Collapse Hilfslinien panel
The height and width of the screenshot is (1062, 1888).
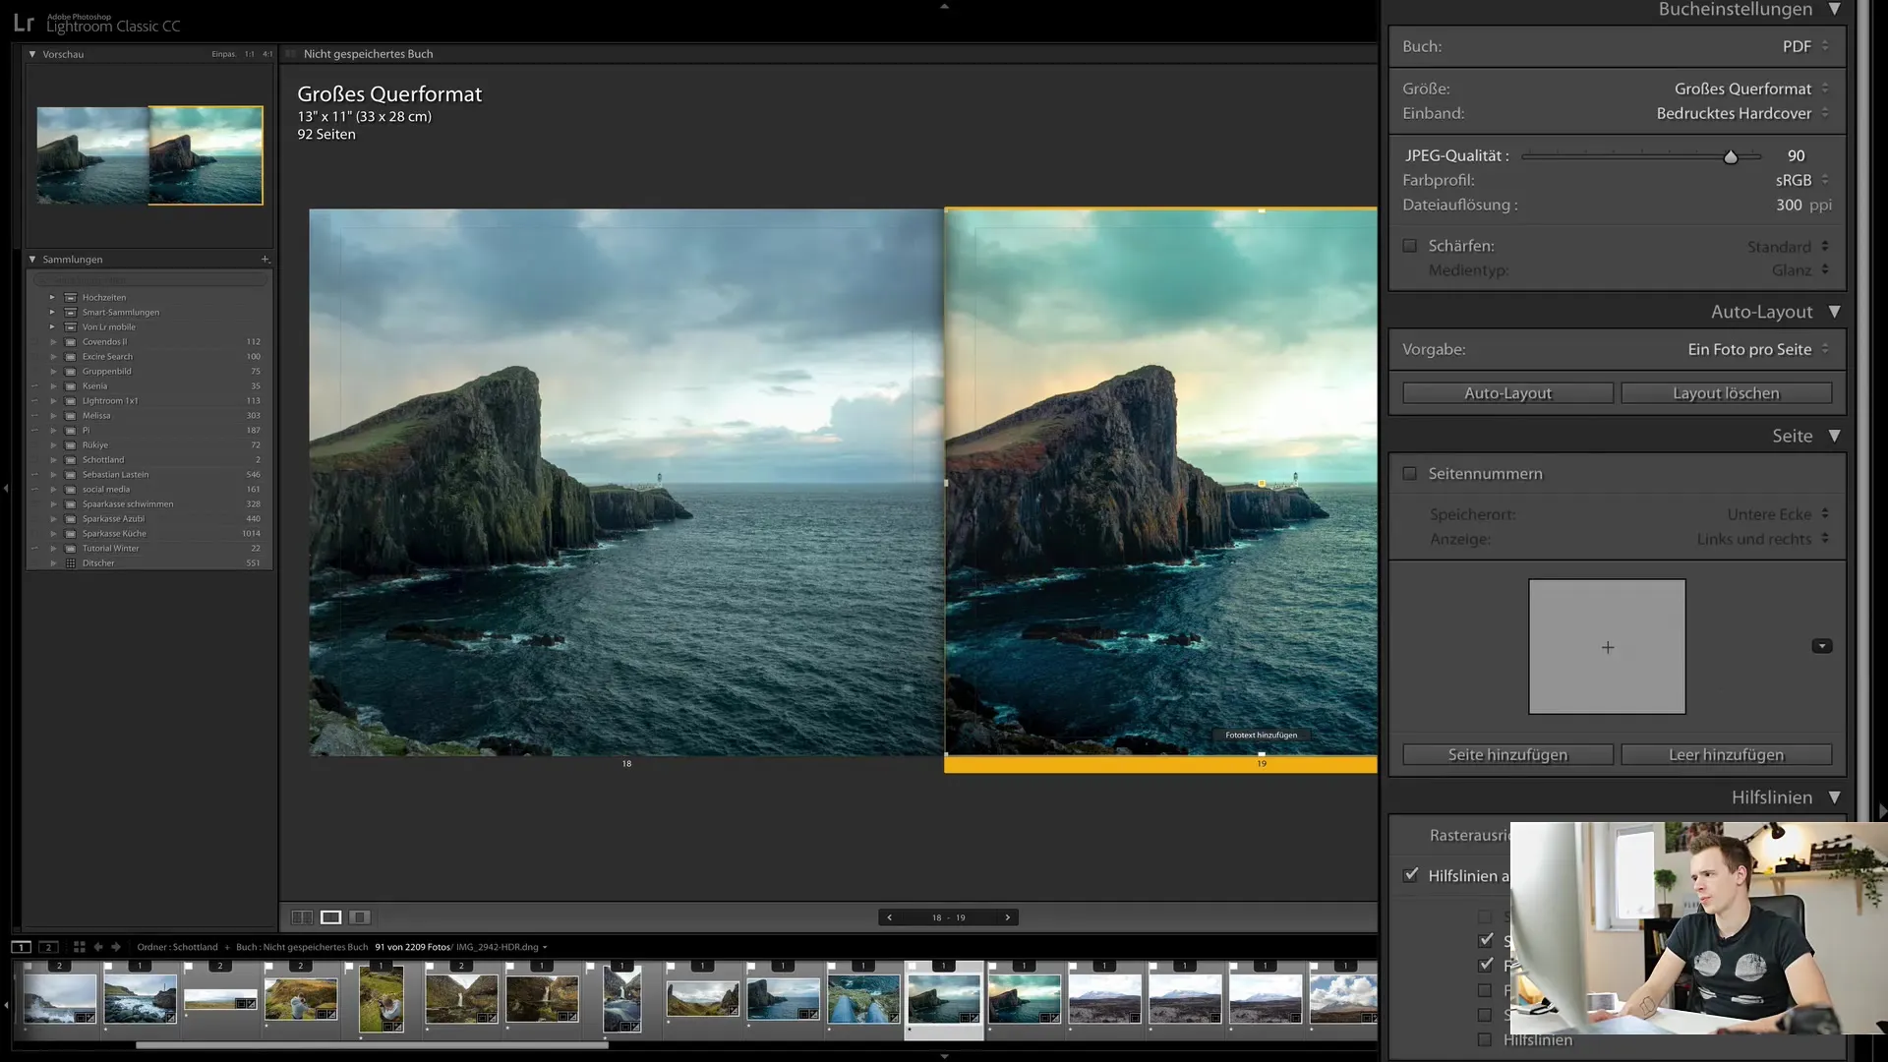[1835, 797]
